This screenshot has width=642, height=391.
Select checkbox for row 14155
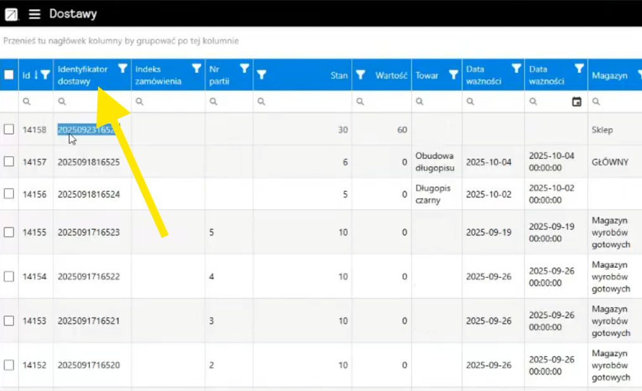(x=9, y=232)
